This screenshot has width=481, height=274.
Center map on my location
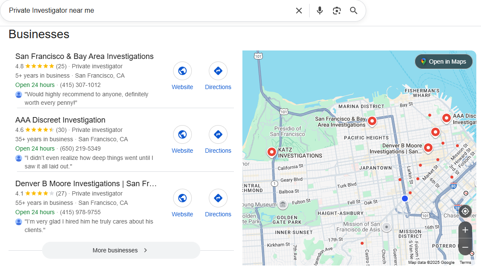[x=465, y=211]
